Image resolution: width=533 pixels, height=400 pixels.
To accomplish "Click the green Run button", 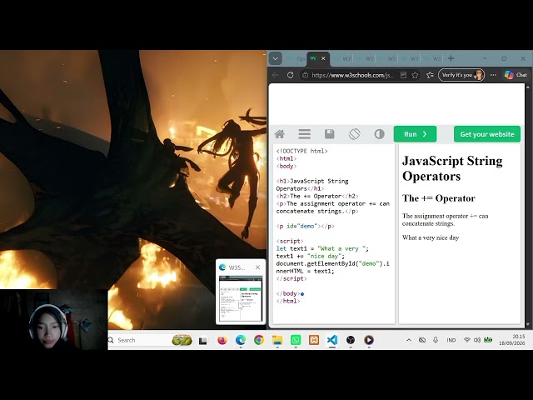I will pyautogui.click(x=415, y=134).
